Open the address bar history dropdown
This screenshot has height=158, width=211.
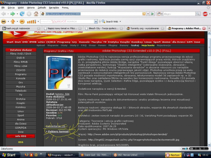148,14
